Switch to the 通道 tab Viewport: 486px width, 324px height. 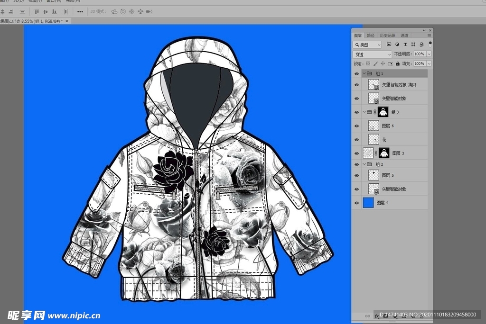404,36
